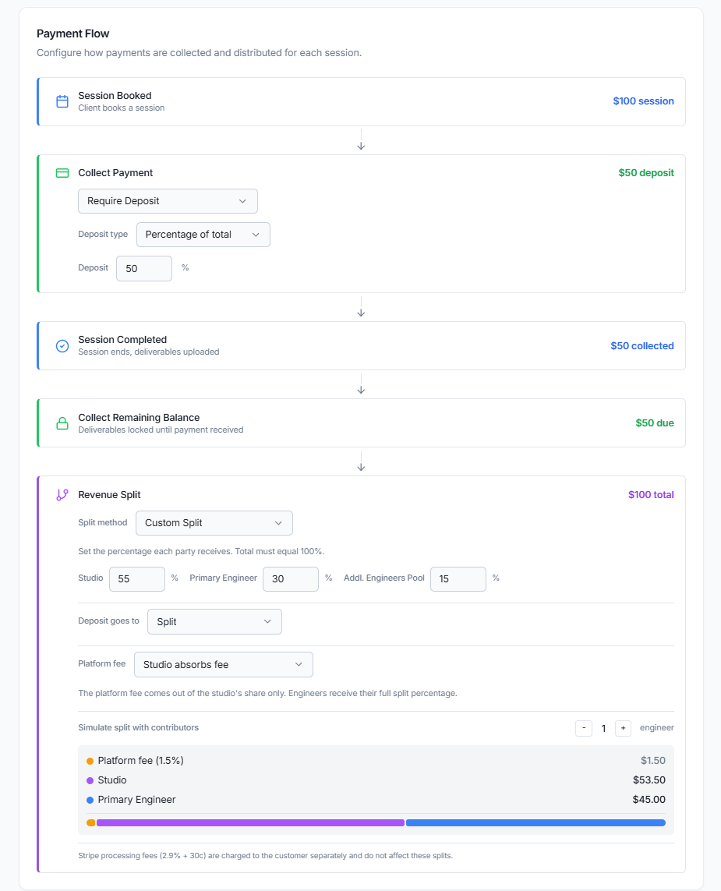The height and width of the screenshot is (891, 721).
Task: Click the credit card icon beside Collect Payment
Action: point(62,173)
